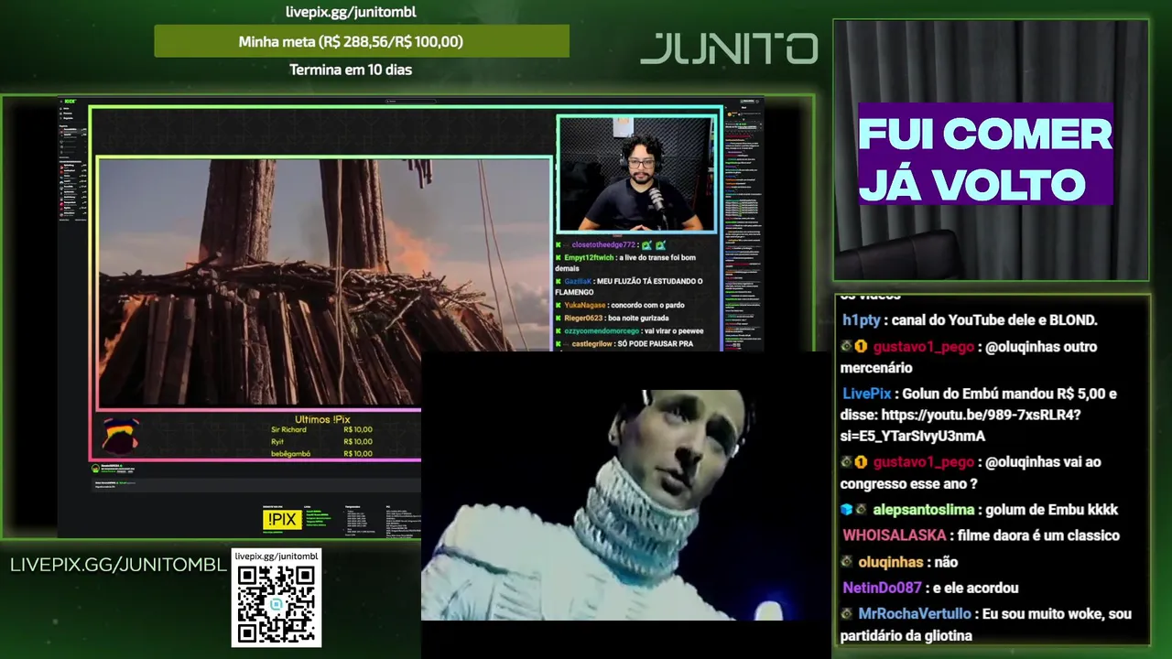Viewport: 1172px width, 659px height.
Task: Click the YukaNagase username in the overlay chat
Action: pyautogui.click(x=585, y=306)
